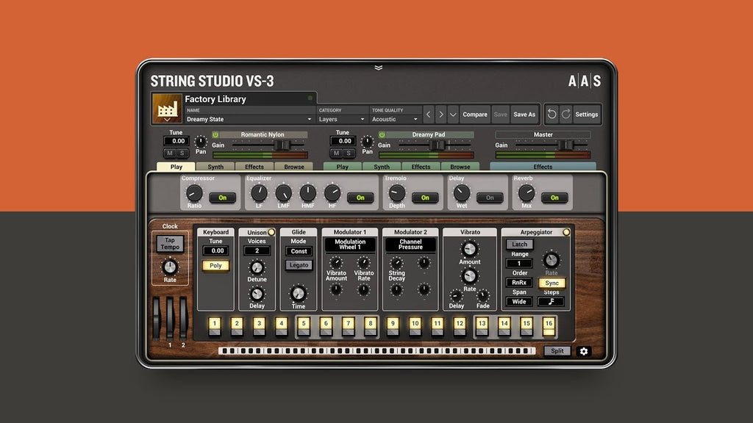Click Equalizer LF knob

coord(259,193)
